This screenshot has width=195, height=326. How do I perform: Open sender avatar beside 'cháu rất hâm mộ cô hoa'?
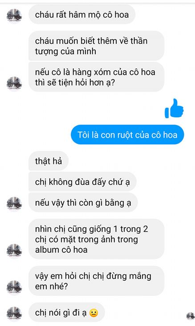(14, 16)
